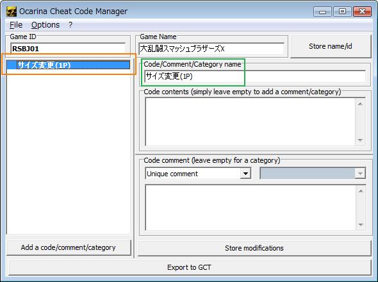Screen dimensions: 378x282
Task: Click the Export to GCT button
Action: click(189, 267)
